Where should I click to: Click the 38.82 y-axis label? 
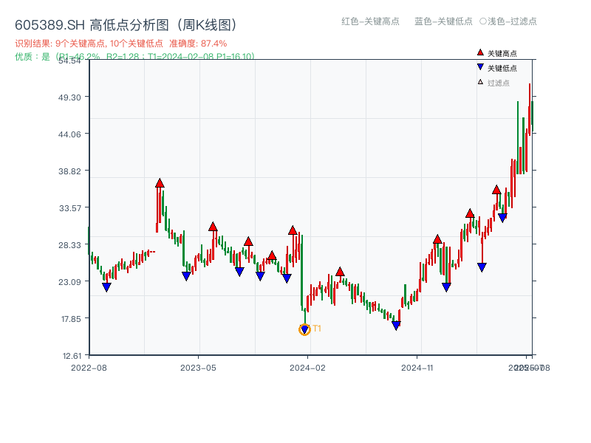coord(69,171)
